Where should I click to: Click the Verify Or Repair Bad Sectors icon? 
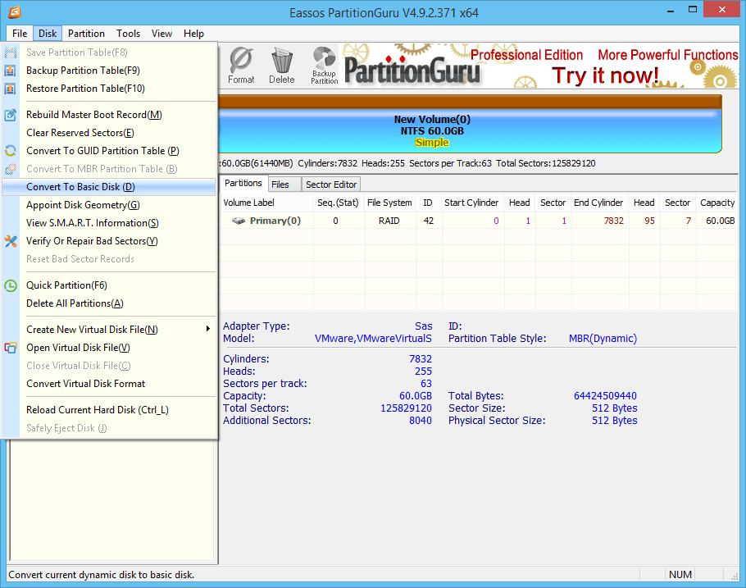pos(10,241)
